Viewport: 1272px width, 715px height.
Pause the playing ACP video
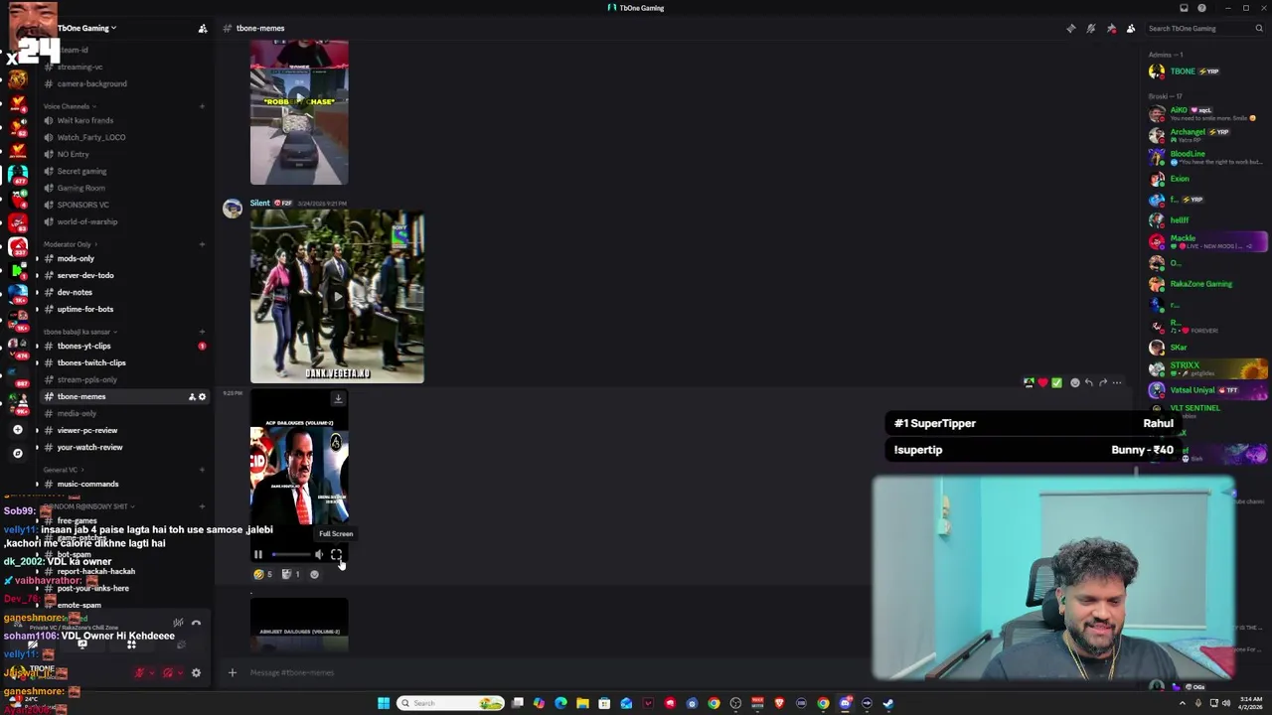point(258,555)
